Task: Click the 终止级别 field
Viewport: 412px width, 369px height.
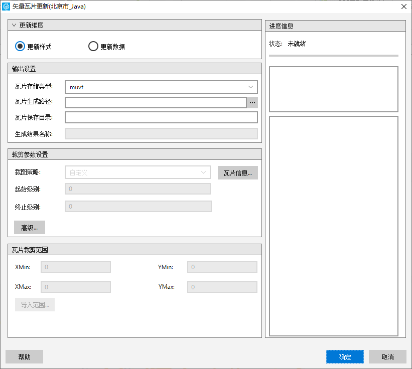Action: pyautogui.click(x=138, y=207)
